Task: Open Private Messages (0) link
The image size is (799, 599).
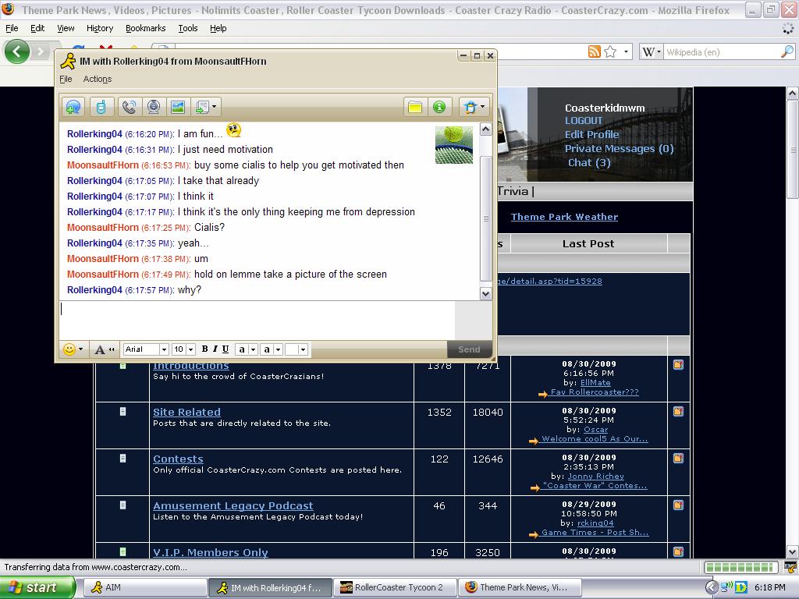Action: pos(619,149)
